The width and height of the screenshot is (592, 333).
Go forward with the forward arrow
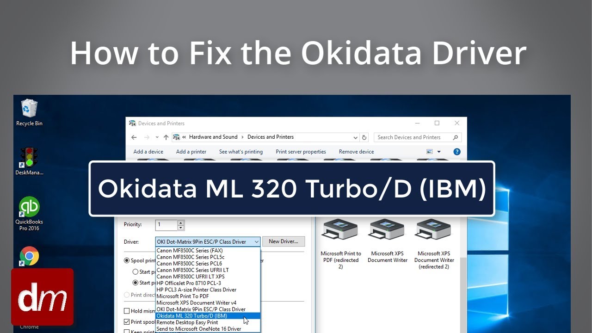pos(147,137)
